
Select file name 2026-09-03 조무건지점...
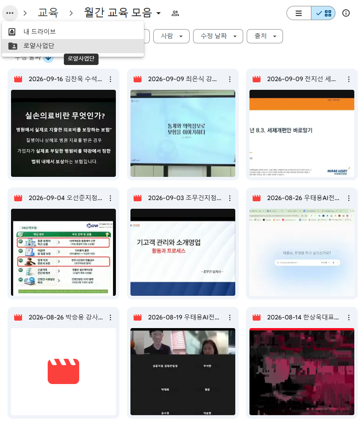[185, 198]
